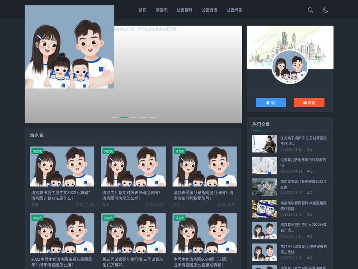The width and height of the screenshot is (358, 269).
Task: Open the 清宫表 navigation menu
Action: [x=162, y=10]
